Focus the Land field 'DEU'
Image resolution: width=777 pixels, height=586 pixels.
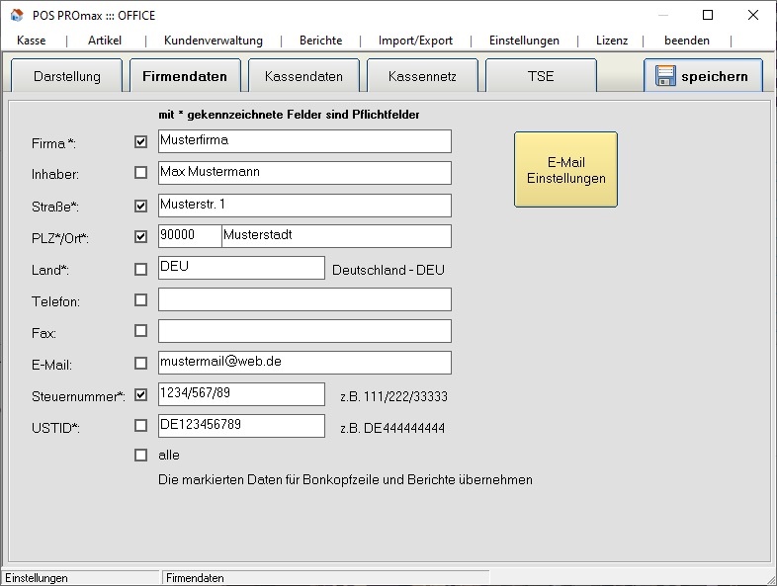tap(242, 268)
